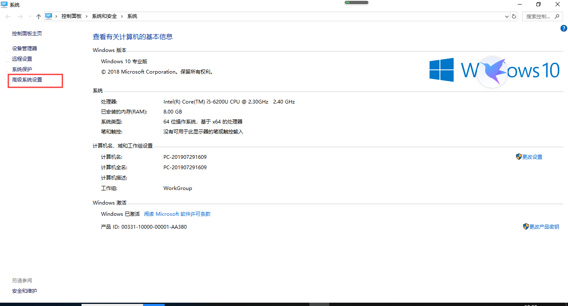
Task: Click the installed RAM value 8.00 GB
Action: tap(173, 112)
